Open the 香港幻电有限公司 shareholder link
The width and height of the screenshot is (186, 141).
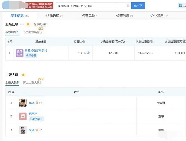pyautogui.click(x=36, y=50)
